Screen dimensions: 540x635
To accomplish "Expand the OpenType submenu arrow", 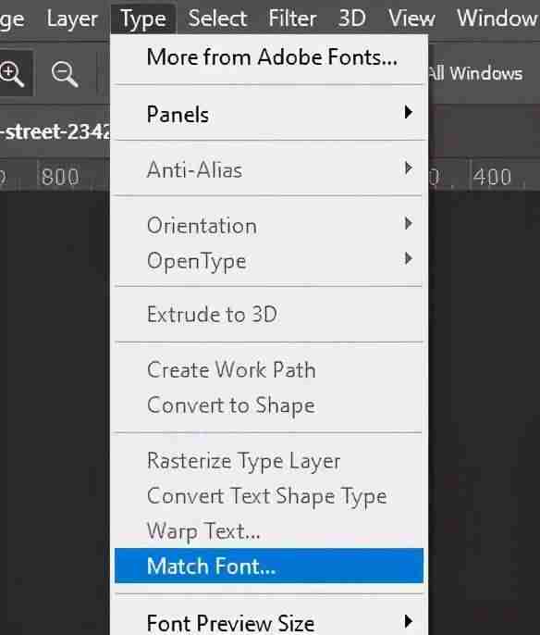I will pos(409,258).
